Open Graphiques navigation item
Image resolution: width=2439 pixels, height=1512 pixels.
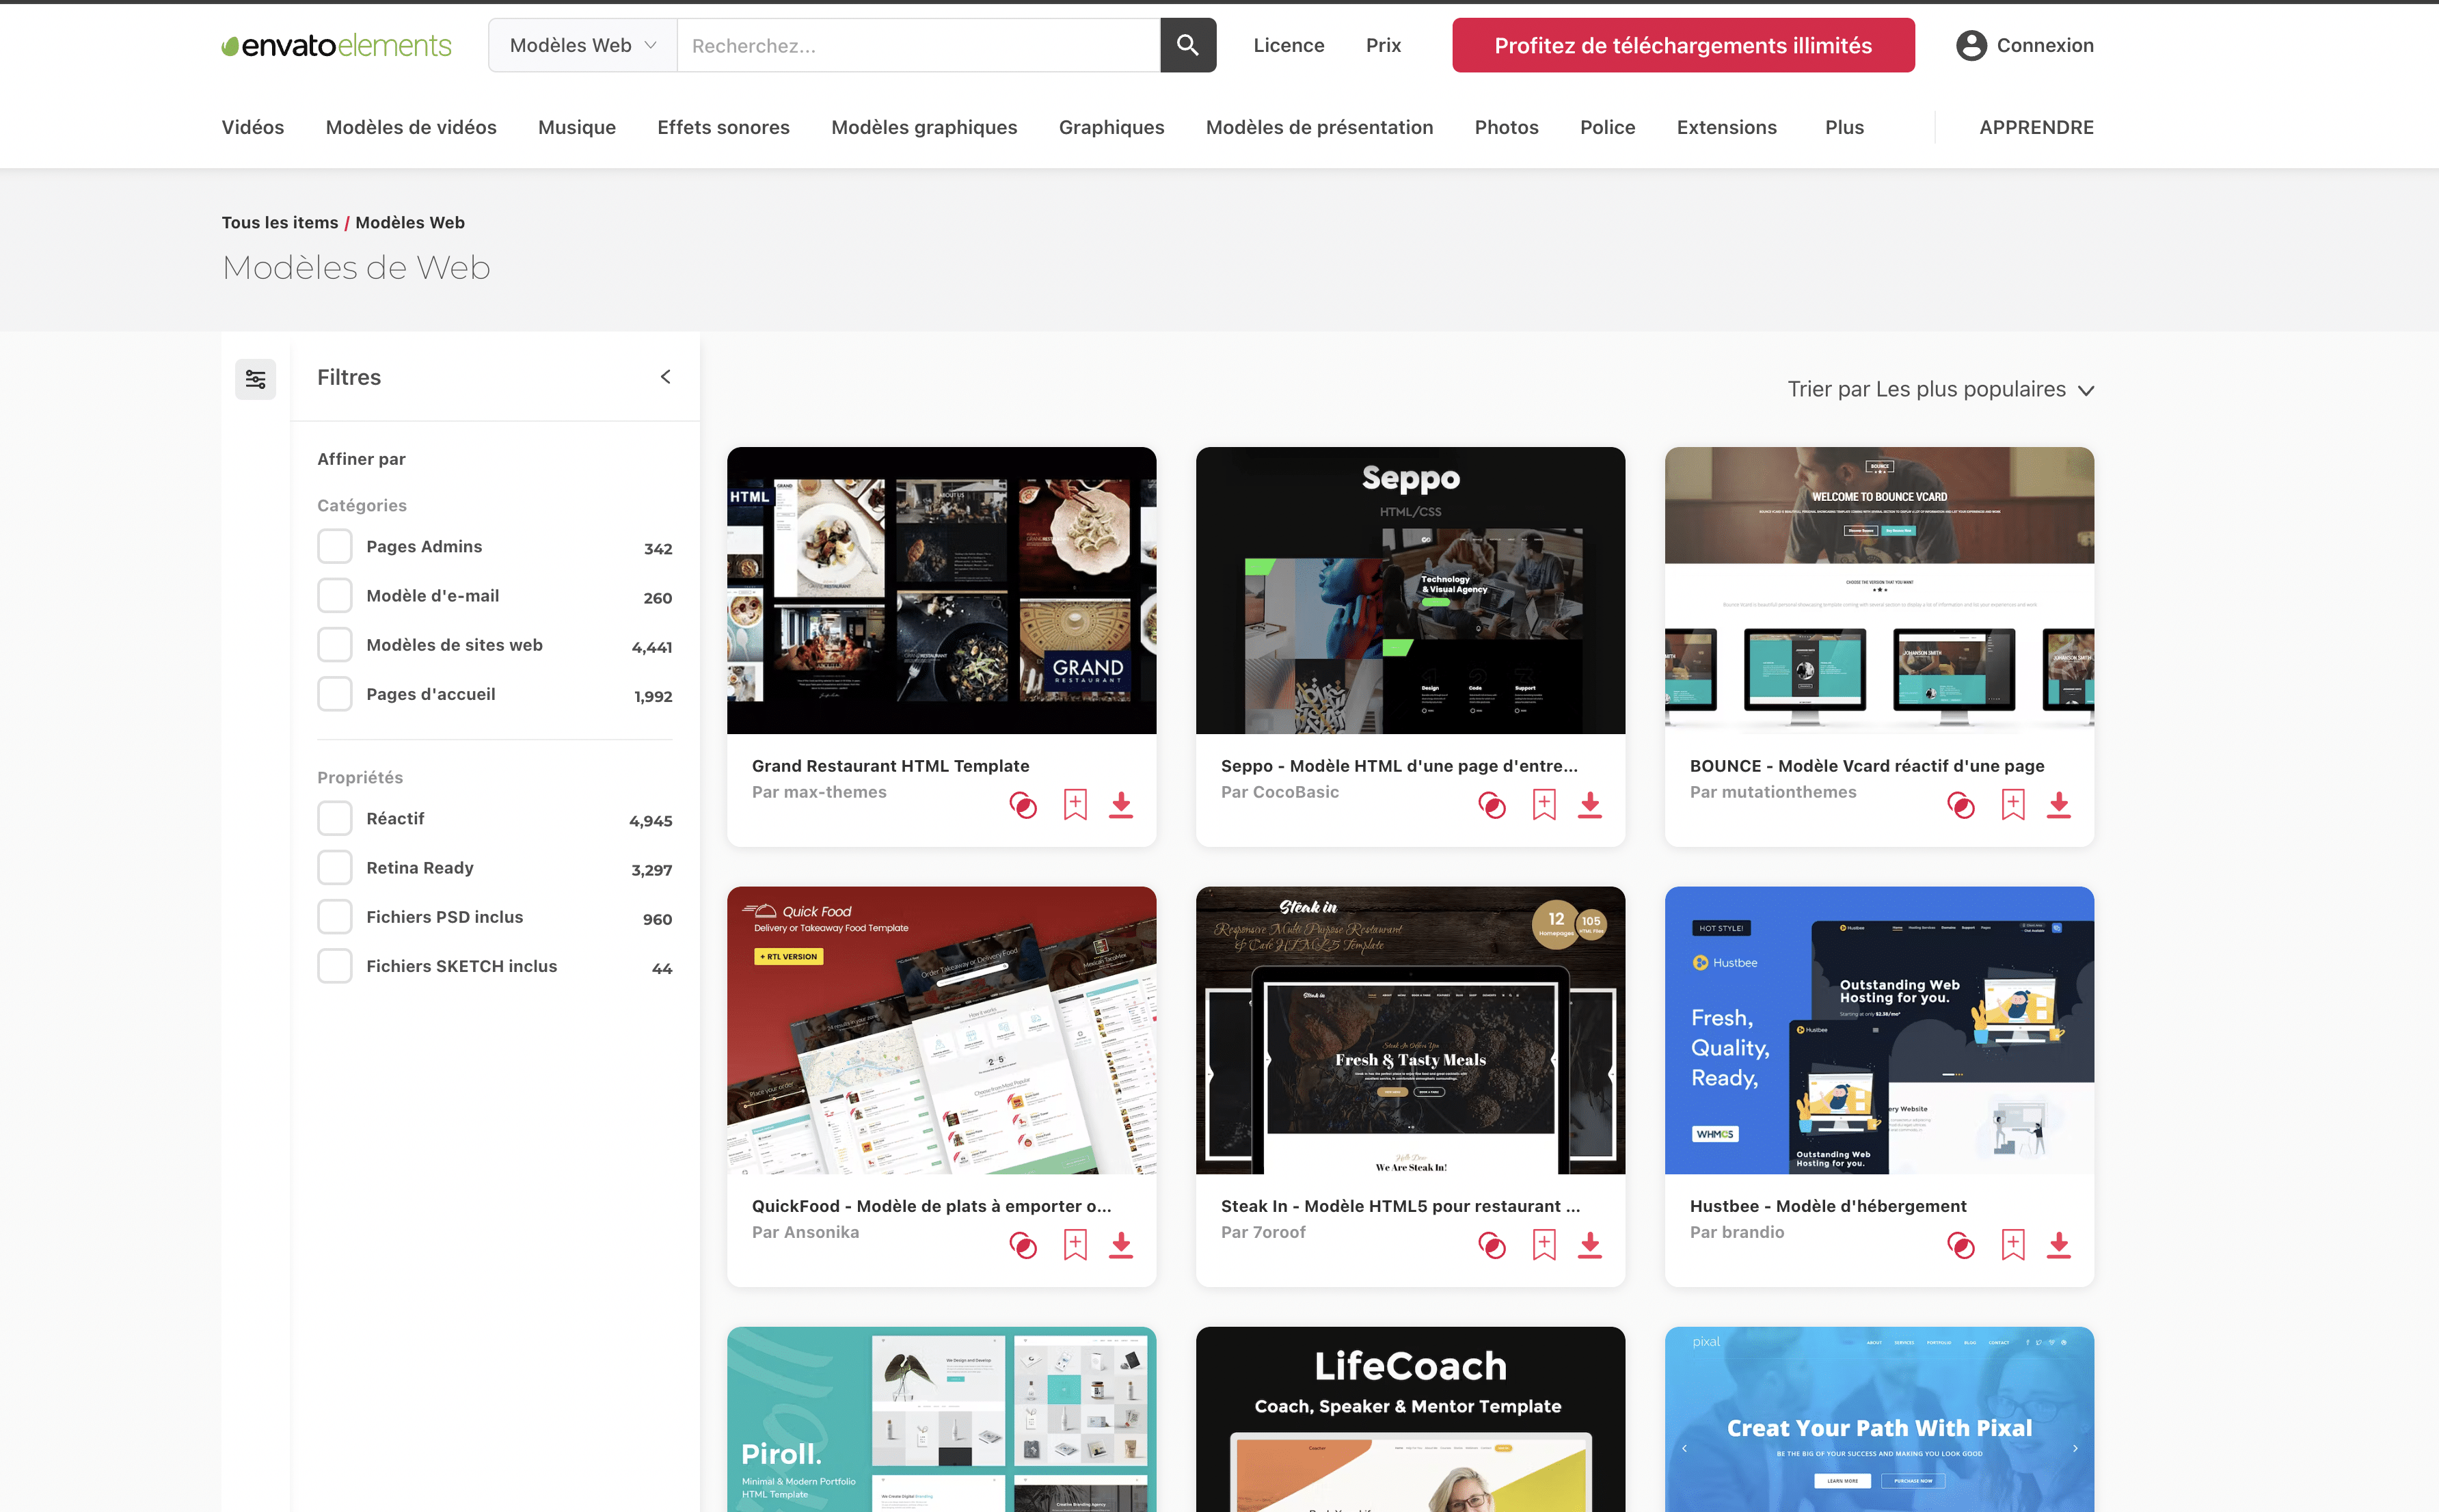(1111, 127)
